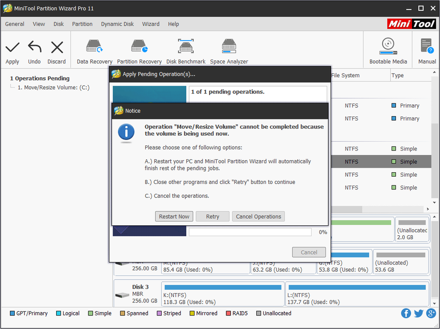Image resolution: width=440 pixels, height=329 pixels.
Task: Open the Wizard menu
Action: pos(151,24)
